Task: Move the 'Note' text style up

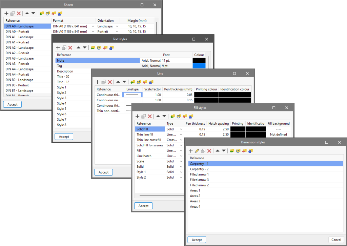Action: click(x=78, y=47)
